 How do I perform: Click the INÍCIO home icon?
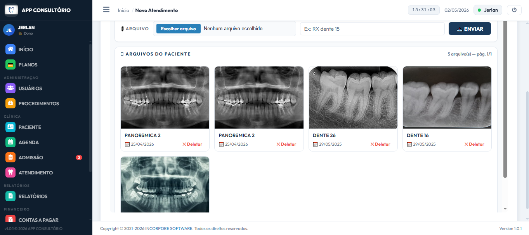tap(10, 49)
